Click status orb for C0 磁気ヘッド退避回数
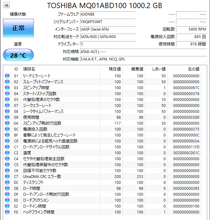Image resolution: width=210 pixels, height=220 pixels. coord(7,141)
